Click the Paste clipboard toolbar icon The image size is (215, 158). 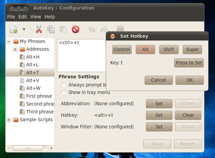click(63, 29)
